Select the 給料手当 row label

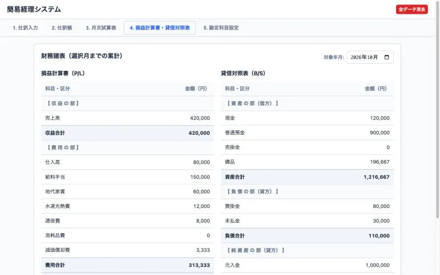pos(55,177)
